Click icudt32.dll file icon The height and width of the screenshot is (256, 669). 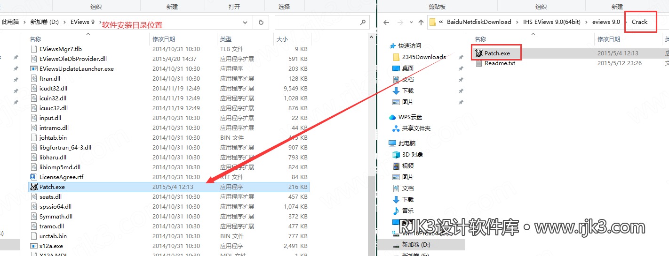[x=33, y=88]
